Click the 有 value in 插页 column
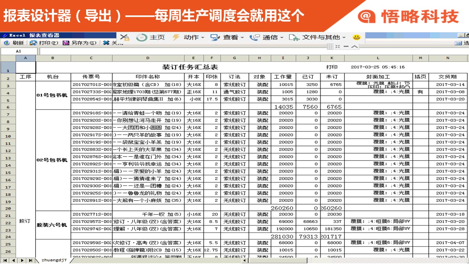The image size is (469, 264). [x=420, y=92]
